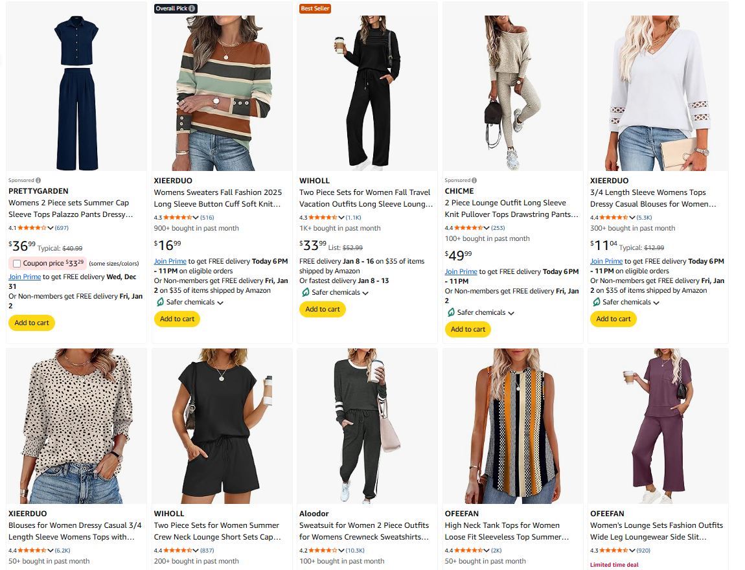Click the striped sweater product image
745x570 pixels.
[x=222, y=93]
